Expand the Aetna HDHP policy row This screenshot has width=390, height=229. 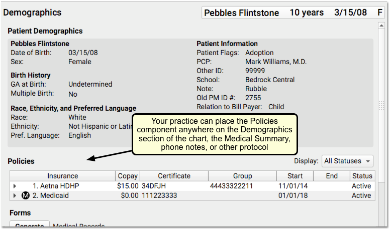tap(15, 186)
